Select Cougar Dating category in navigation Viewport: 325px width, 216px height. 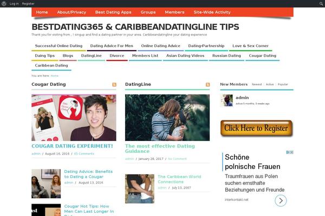coord(262,56)
